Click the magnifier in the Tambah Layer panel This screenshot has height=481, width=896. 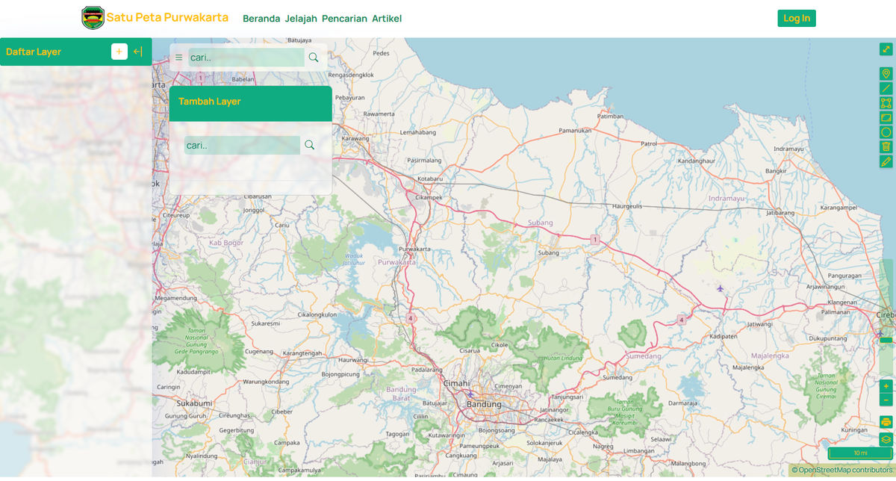pyautogui.click(x=309, y=145)
